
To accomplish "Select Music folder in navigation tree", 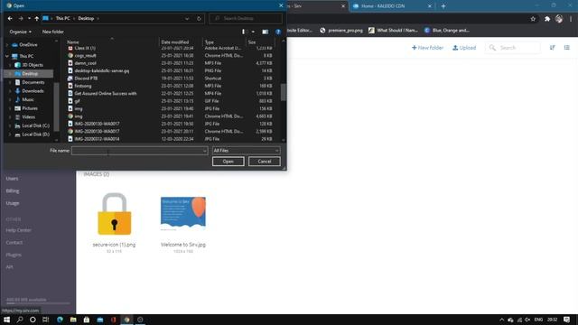I will 28,99.
